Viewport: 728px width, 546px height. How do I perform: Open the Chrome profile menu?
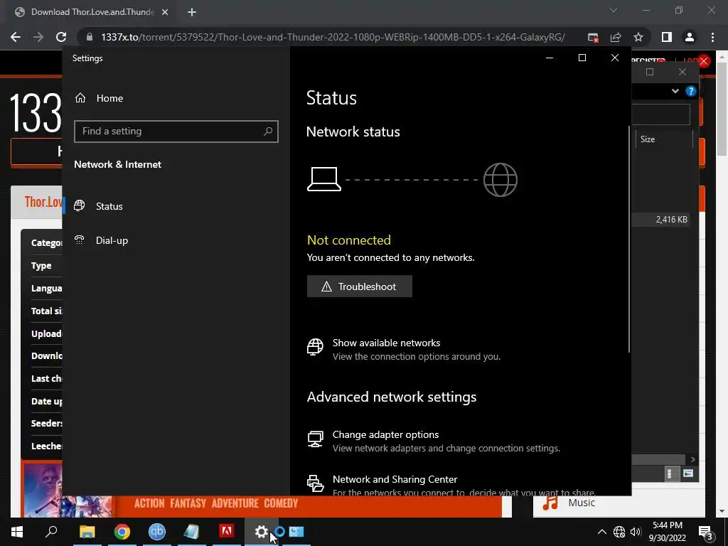point(690,37)
